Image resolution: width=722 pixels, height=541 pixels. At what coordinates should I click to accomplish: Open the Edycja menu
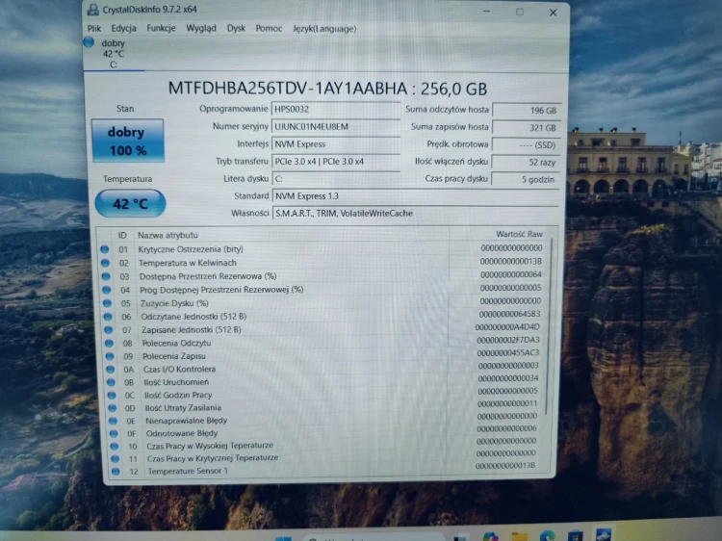click(123, 28)
